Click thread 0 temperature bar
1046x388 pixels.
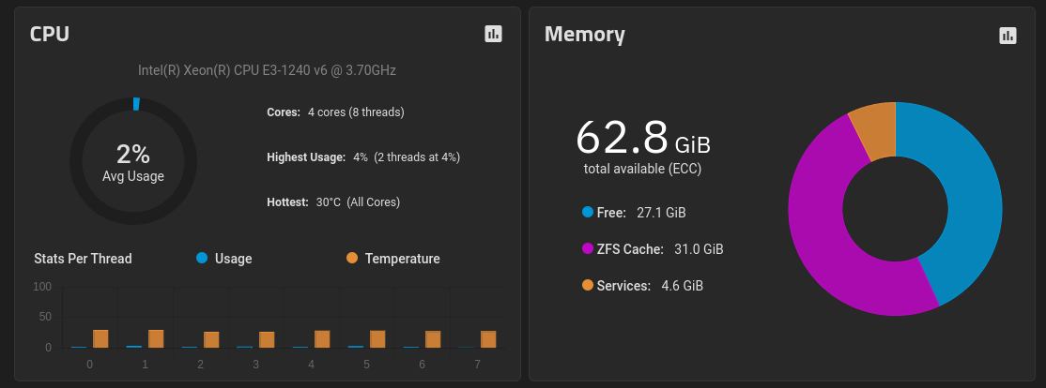(x=100, y=338)
